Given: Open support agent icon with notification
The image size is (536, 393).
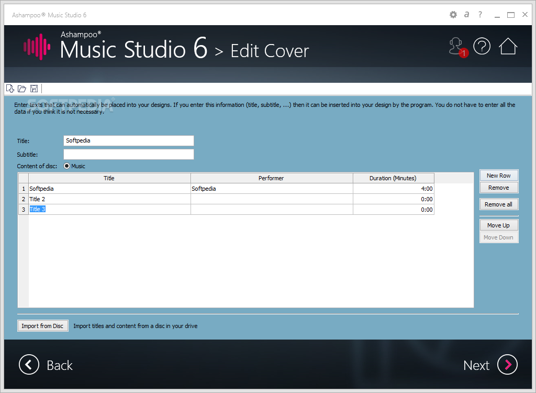Looking at the screenshot, I should pos(458,47).
